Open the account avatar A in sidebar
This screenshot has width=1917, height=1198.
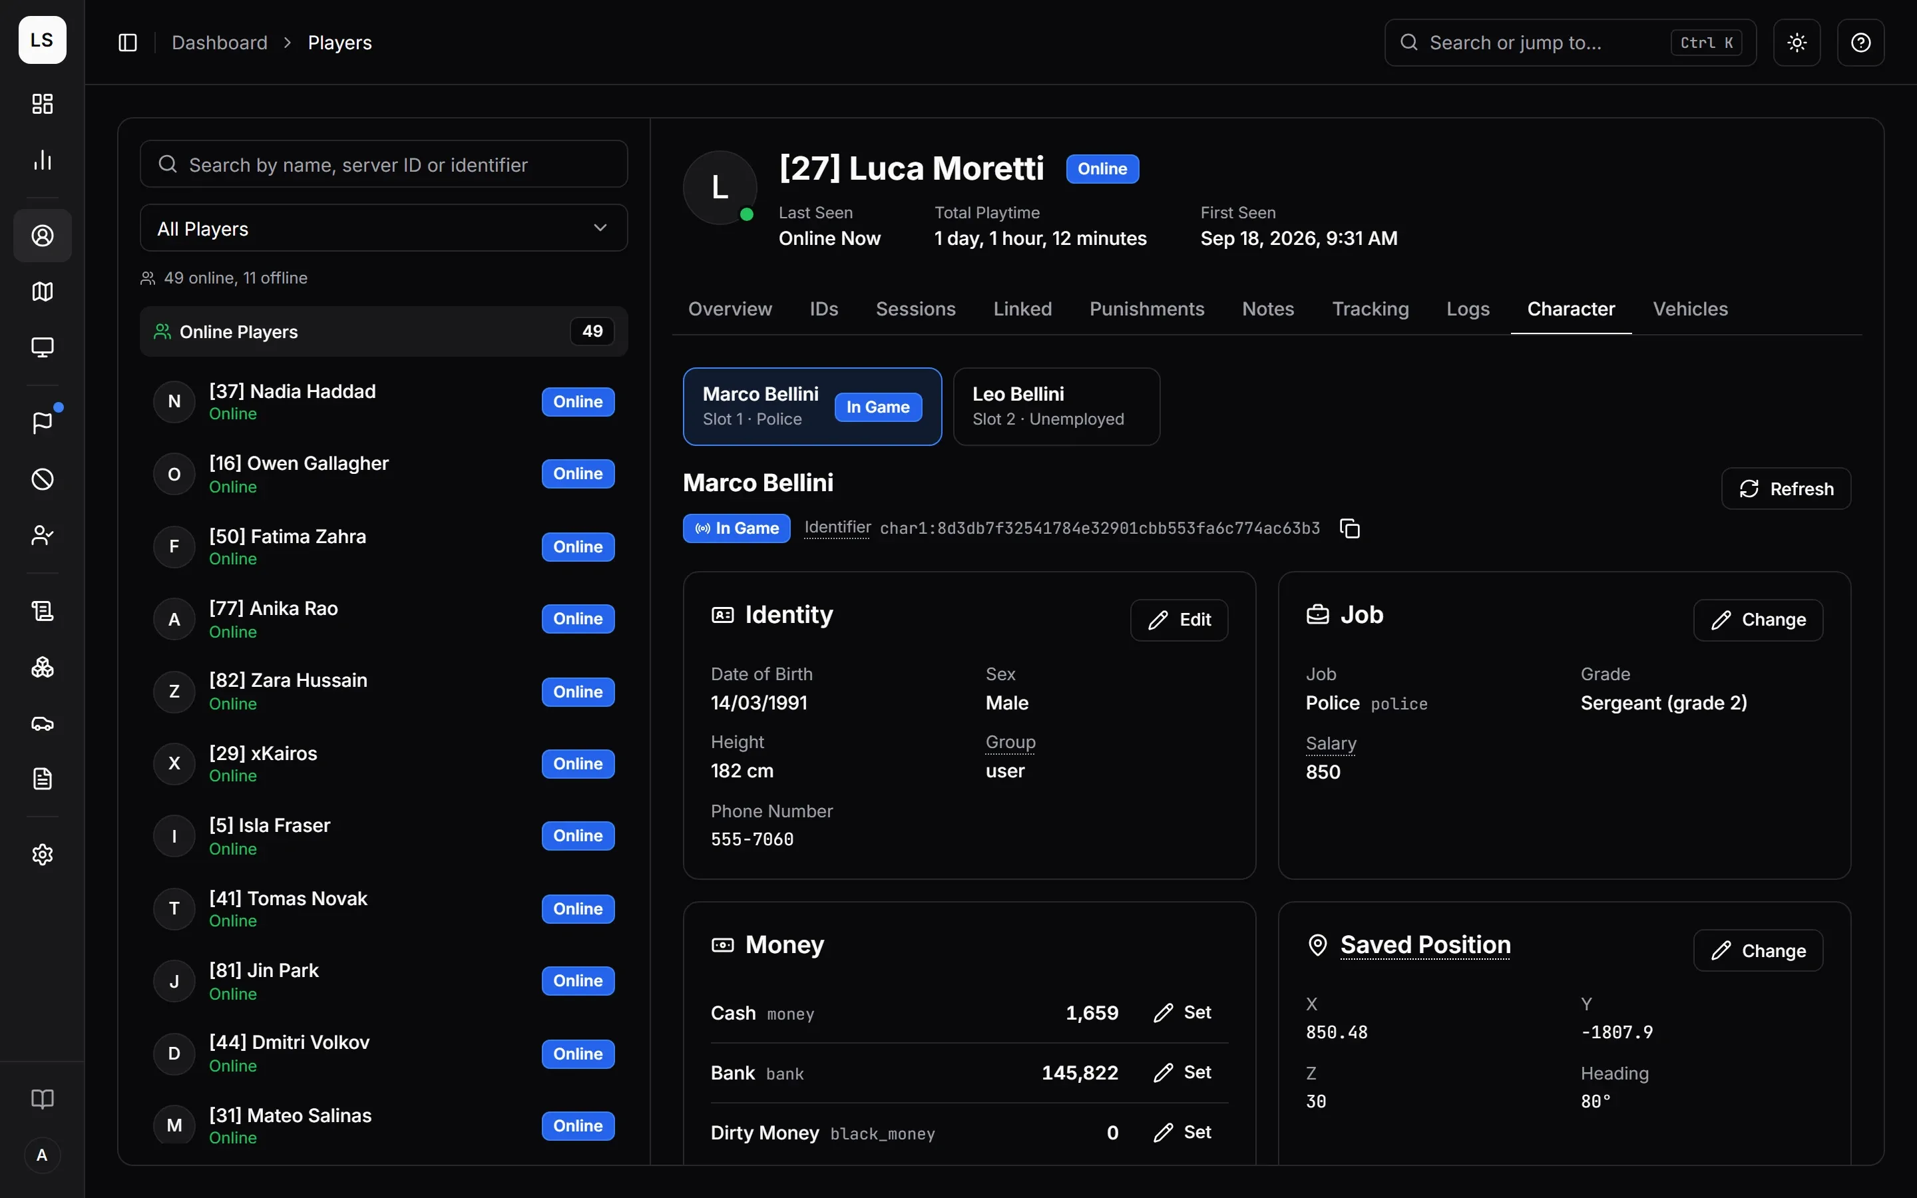(43, 1155)
